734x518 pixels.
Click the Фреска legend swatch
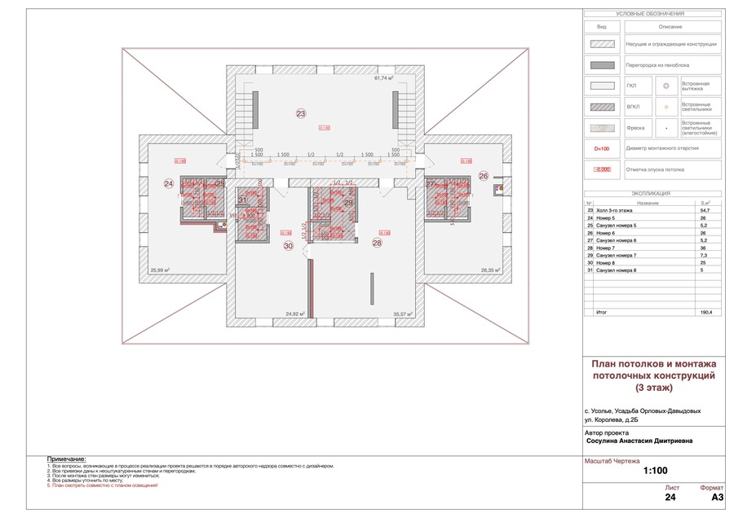602,128
